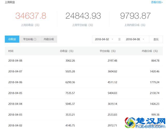
Task: Select the 总收益 tab
Action: click(x=12, y=39)
